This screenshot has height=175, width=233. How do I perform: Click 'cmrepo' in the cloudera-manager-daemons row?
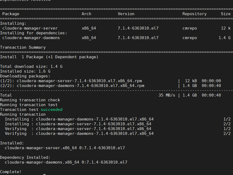[x=189, y=38]
